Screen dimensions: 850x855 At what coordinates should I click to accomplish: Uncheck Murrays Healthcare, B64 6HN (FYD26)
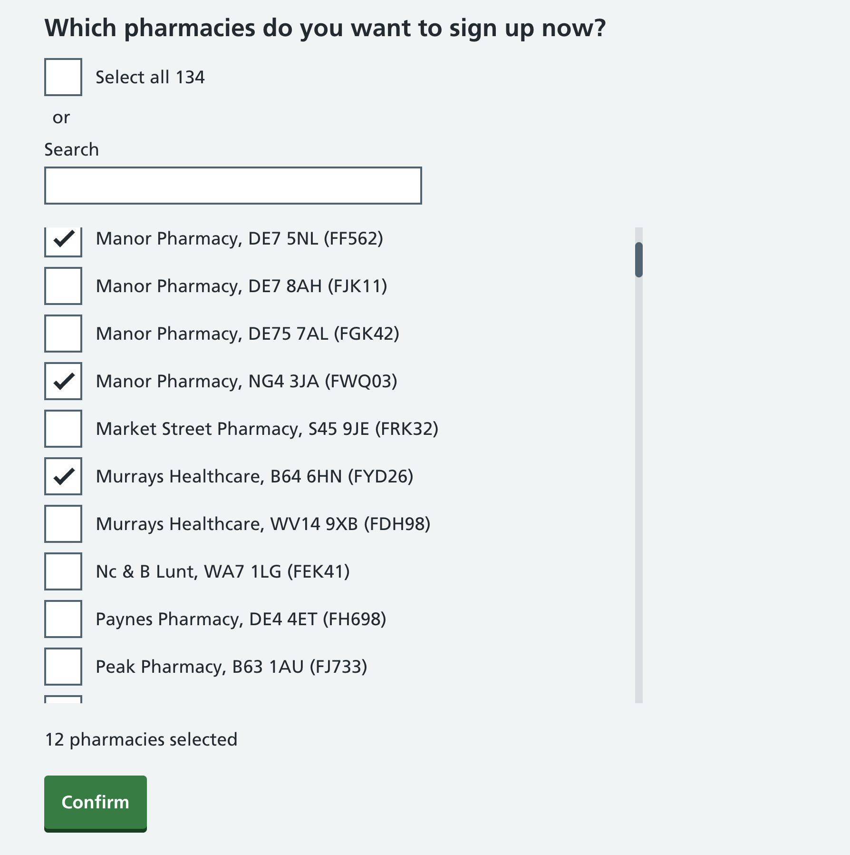(63, 477)
